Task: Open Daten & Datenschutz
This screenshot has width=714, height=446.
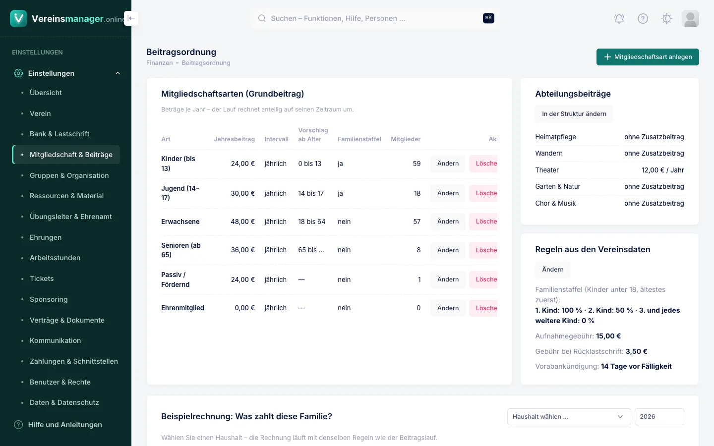Action: tap(66, 402)
